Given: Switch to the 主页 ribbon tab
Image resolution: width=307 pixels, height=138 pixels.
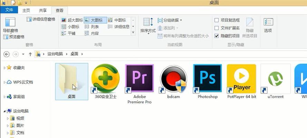Looking at the screenshot, I should pos(26,10).
